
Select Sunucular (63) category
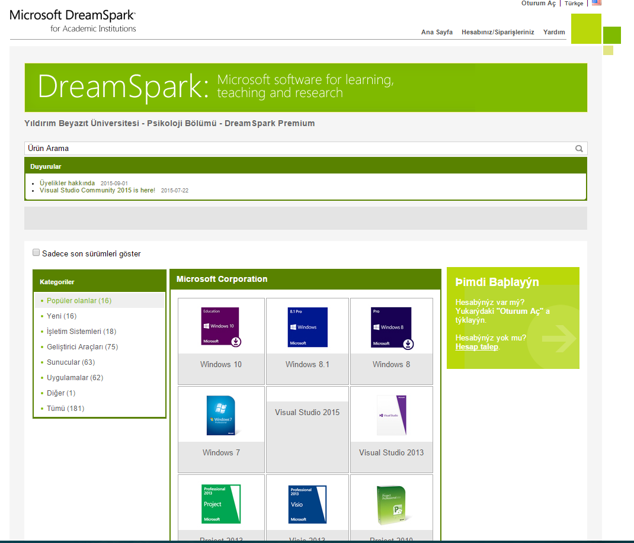click(x=71, y=362)
